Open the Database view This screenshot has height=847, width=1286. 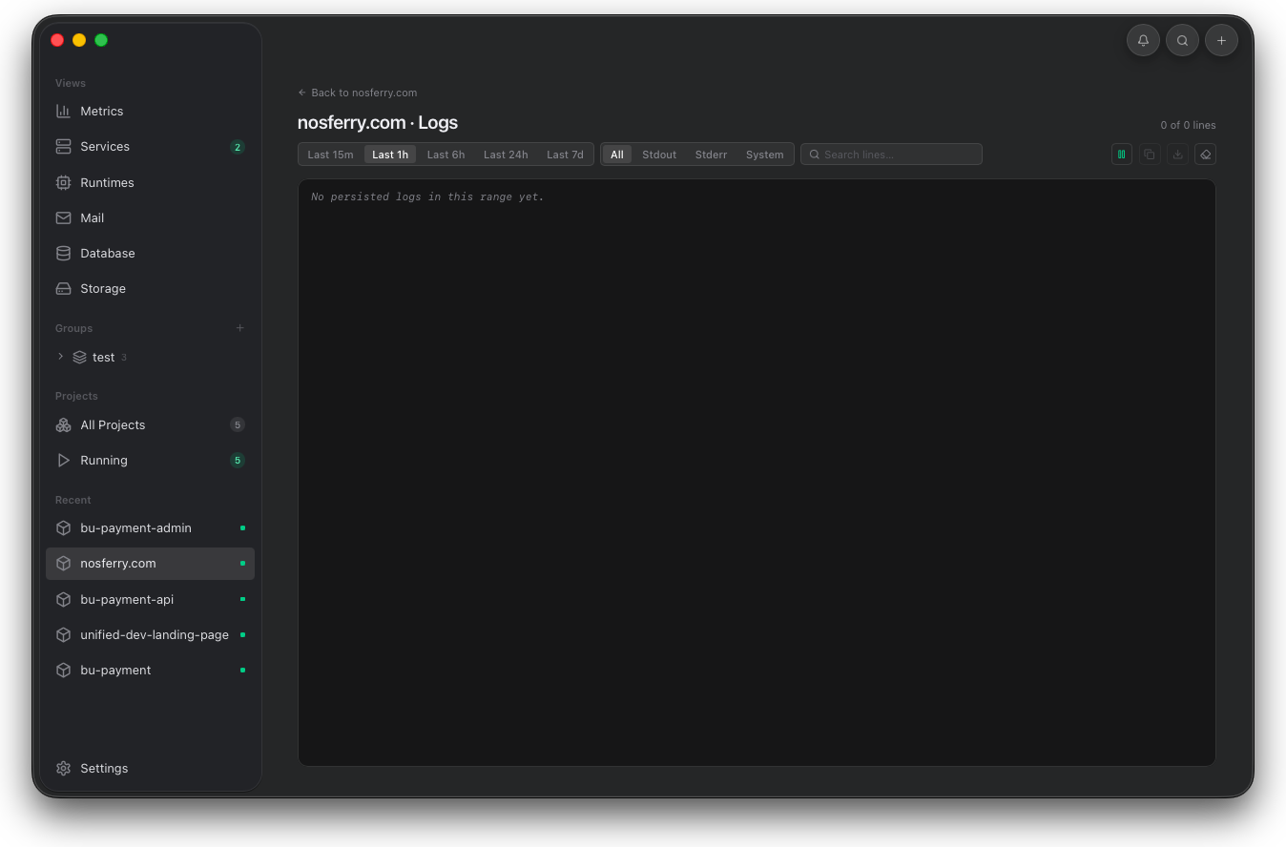150,253
